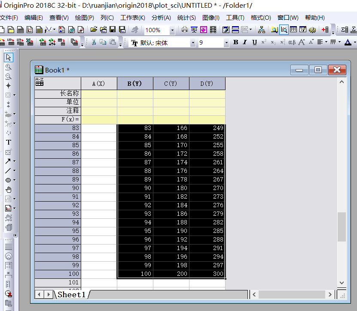Expand the text alignment dropdown arrow
Screen dimensions: 357x311
(x=326, y=42)
